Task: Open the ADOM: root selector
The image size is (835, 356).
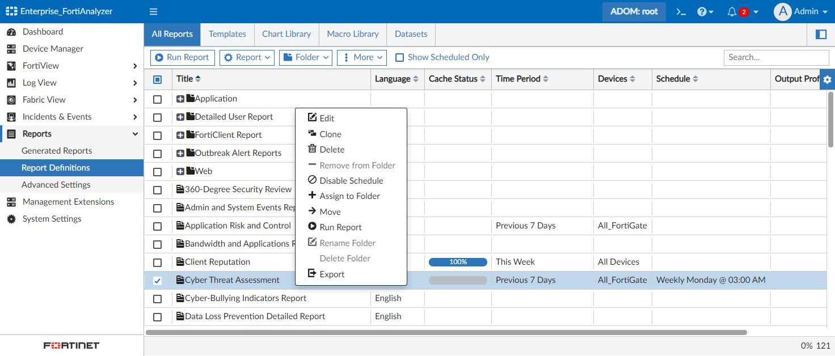Action: [634, 11]
